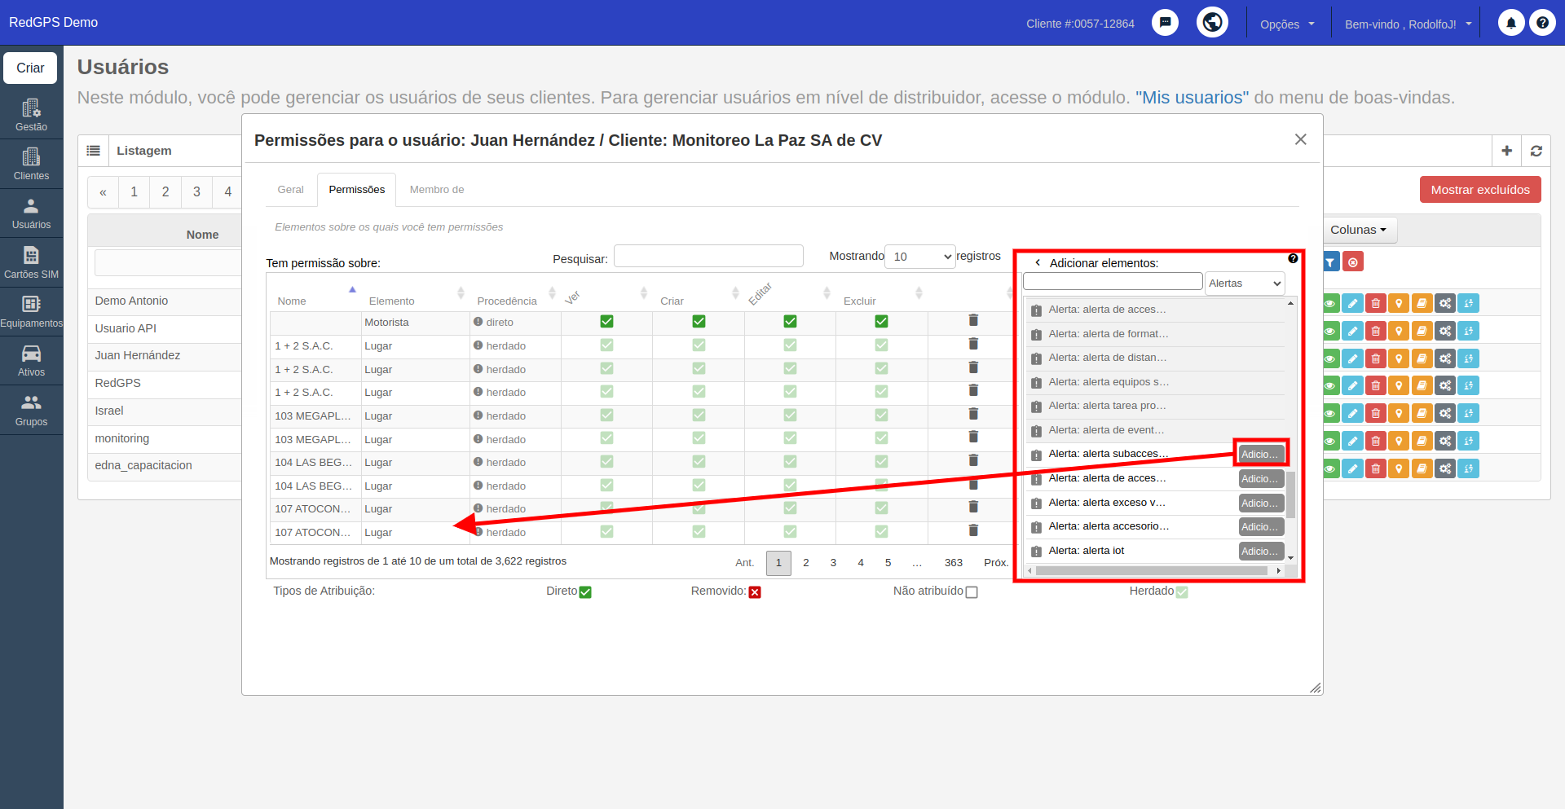Toggle Ver checkbox for Motorista row

(606, 321)
